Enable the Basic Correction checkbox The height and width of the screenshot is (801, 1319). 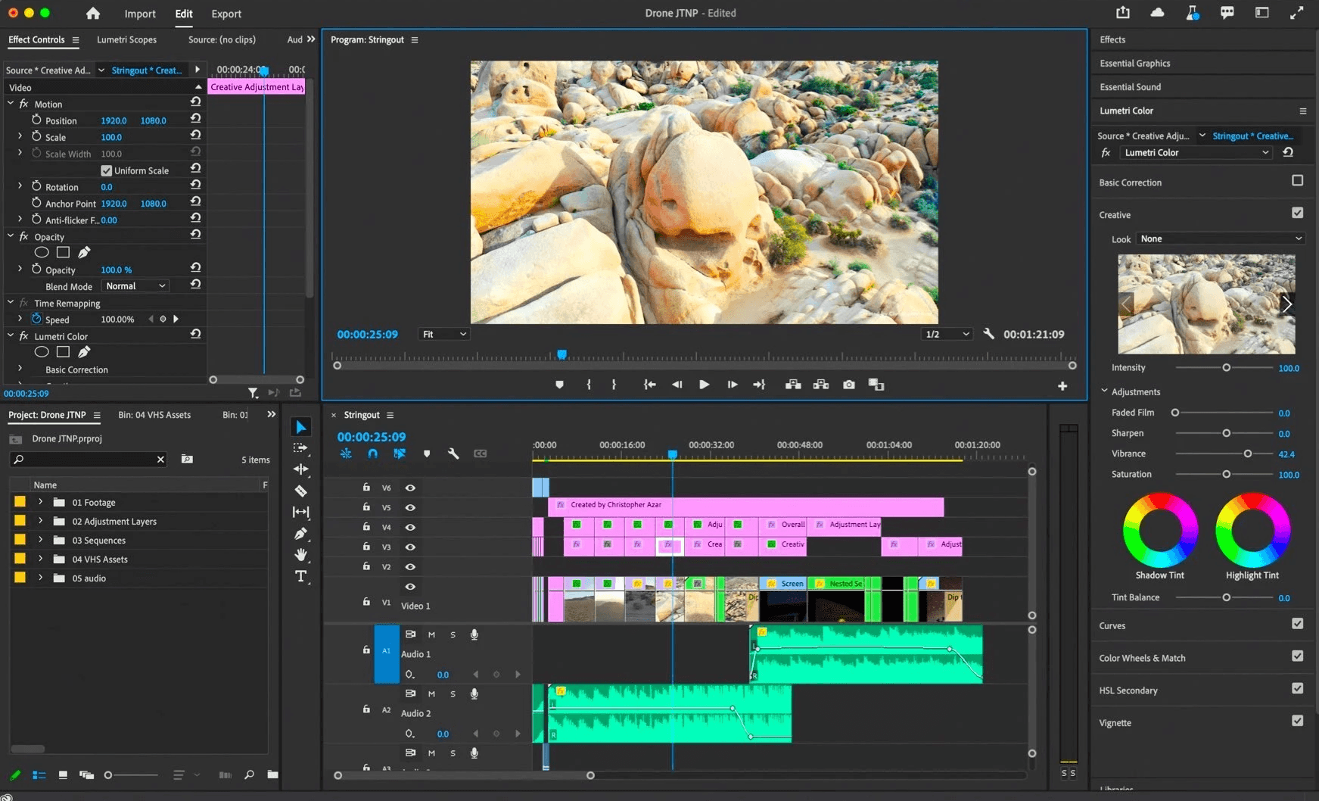(x=1297, y=181)
